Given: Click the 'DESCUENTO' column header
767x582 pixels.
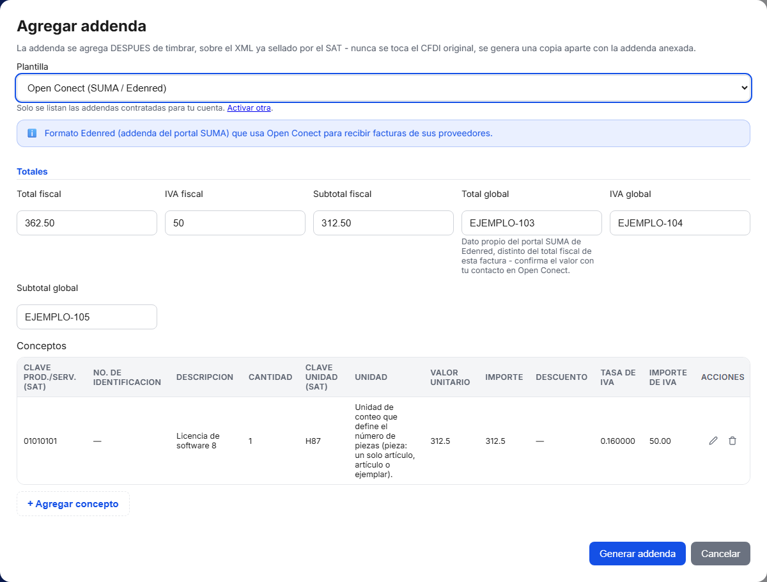Looking at the screenshot, I should 561,377.
